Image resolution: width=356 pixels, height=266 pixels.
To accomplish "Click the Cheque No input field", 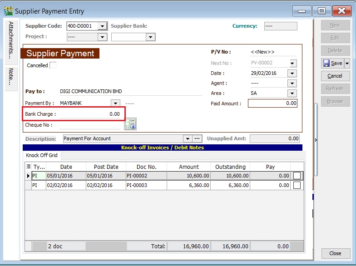I will (91, 125).
